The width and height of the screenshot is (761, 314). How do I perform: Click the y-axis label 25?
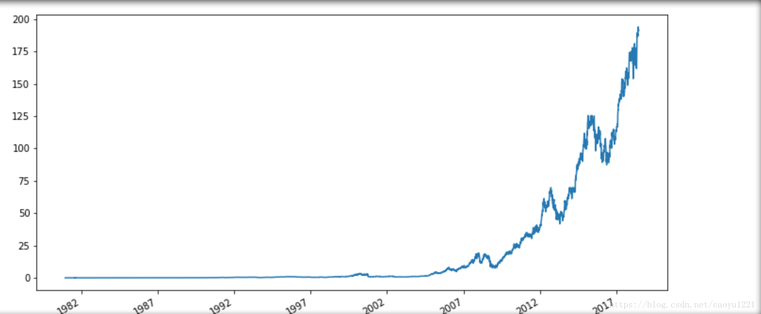[x=24, y=246]
